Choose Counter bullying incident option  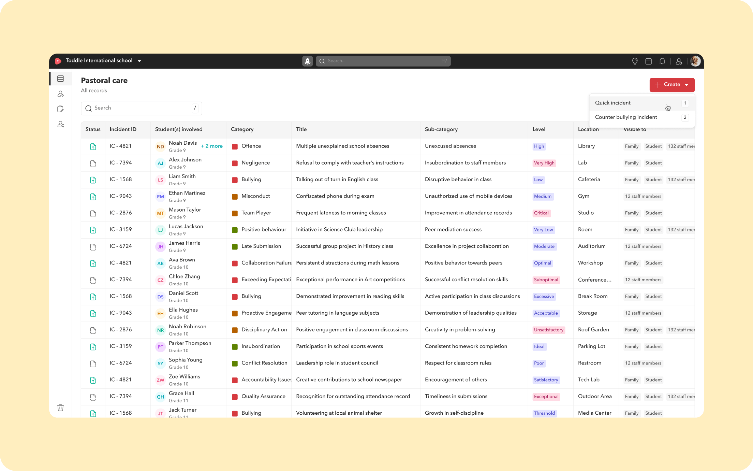click(x=642, y=117)
